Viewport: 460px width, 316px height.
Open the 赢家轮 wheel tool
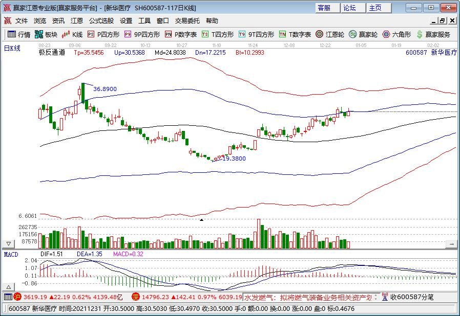[363, 35]
